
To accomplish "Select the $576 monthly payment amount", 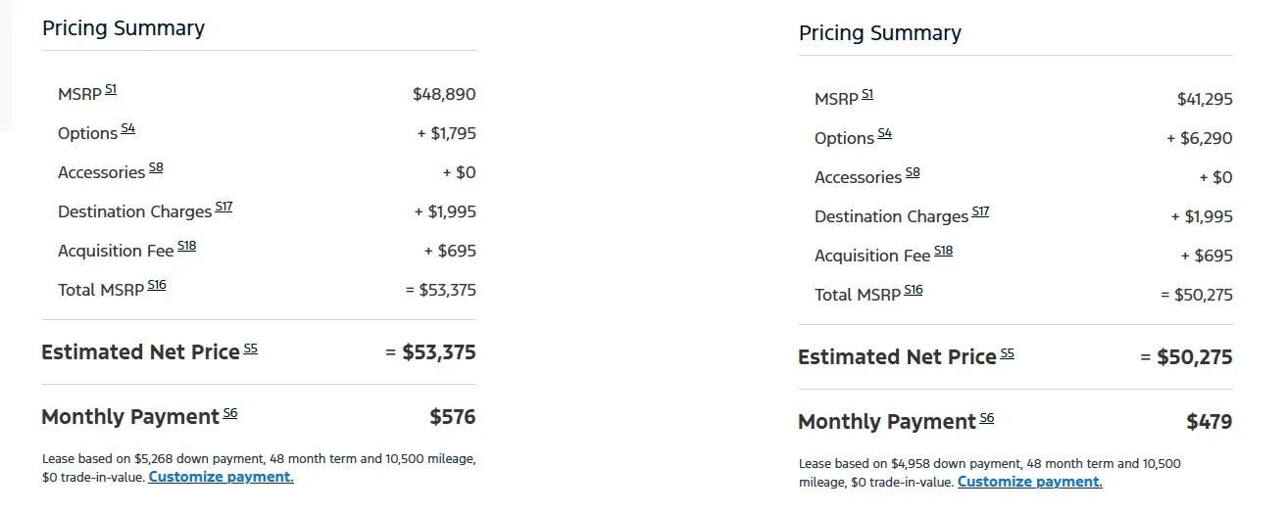I will [x=453, y=417].
